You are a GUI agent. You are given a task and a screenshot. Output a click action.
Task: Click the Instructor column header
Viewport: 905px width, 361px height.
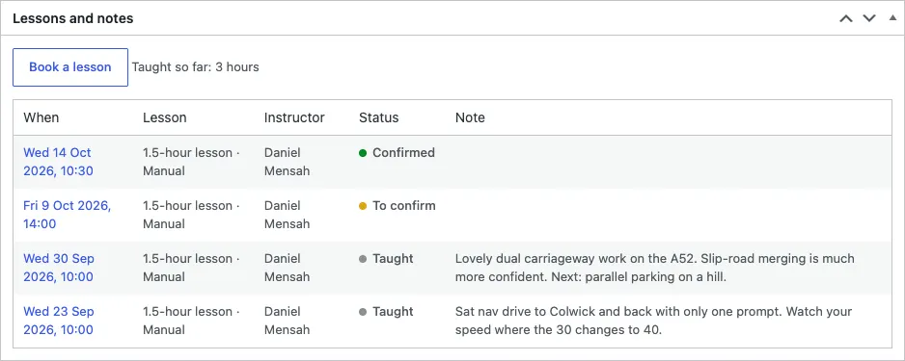[x=294, y=118]
